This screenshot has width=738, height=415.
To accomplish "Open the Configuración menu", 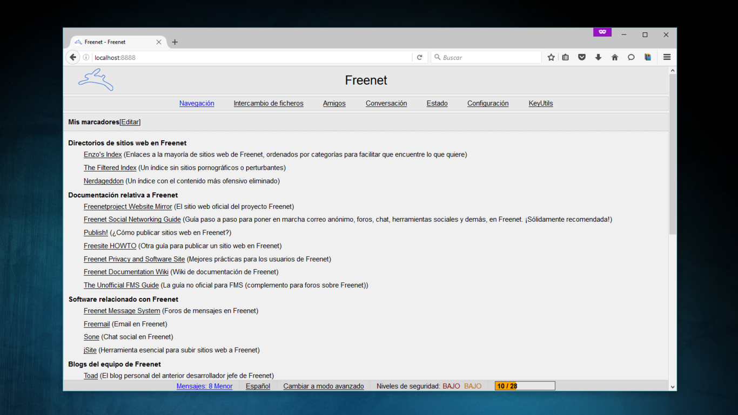I will [487, 103].
